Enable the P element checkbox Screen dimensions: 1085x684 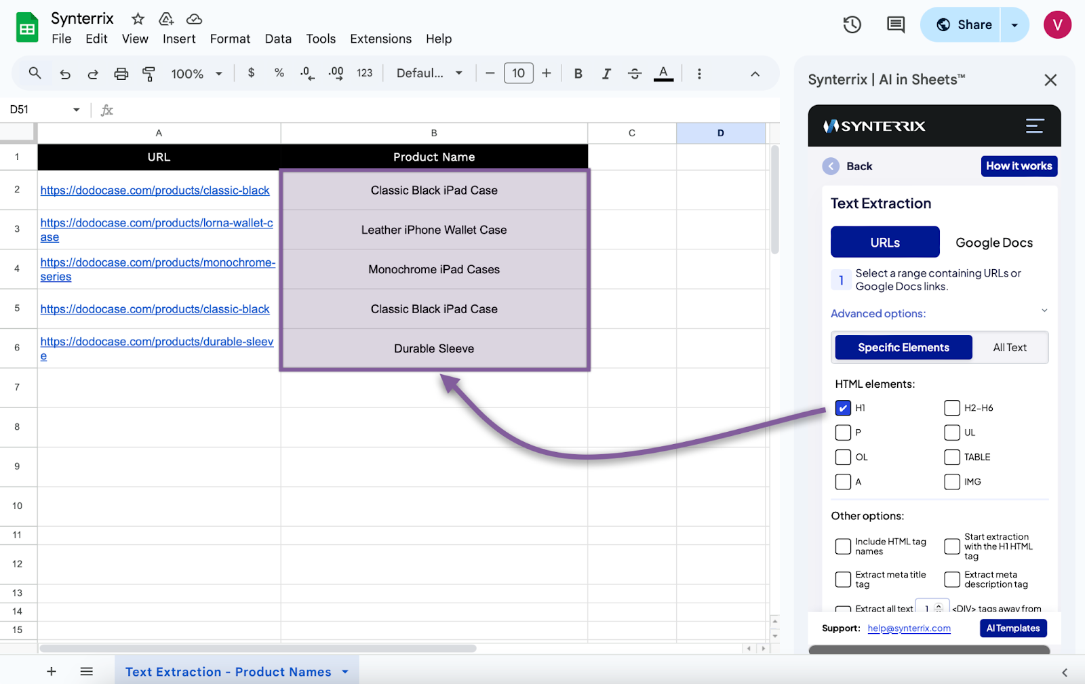(x=843, y=432)
